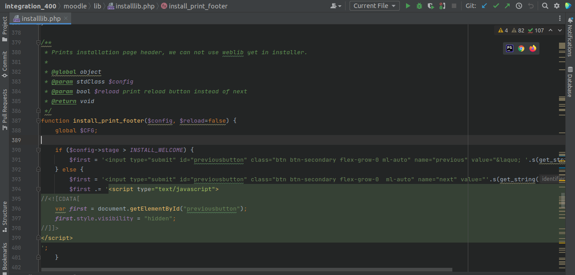Collapse fold marker at line 401
The height and width of the screenshot is (275, 575).
pyautogui.click(x=38, y=258)
